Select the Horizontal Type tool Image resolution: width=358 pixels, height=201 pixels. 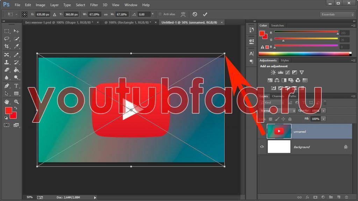point(16,86)
